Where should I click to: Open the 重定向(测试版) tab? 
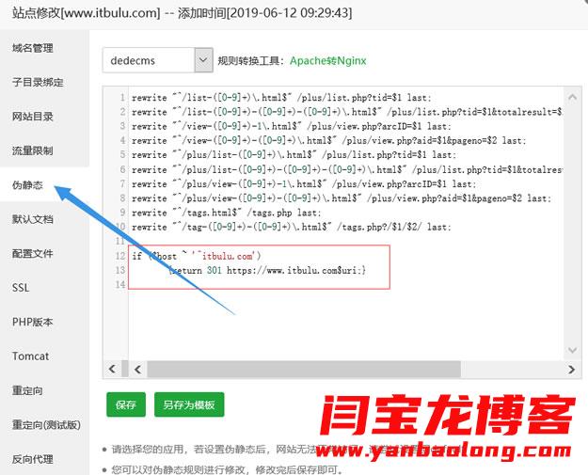[x=46, y=425]
